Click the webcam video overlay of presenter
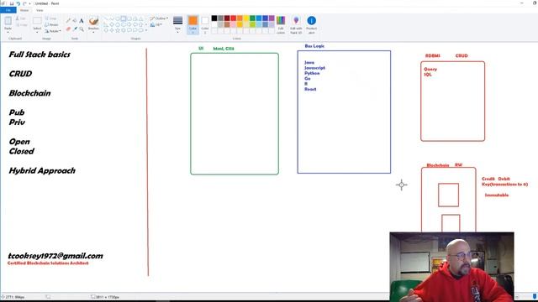 (x=451, y=267)
